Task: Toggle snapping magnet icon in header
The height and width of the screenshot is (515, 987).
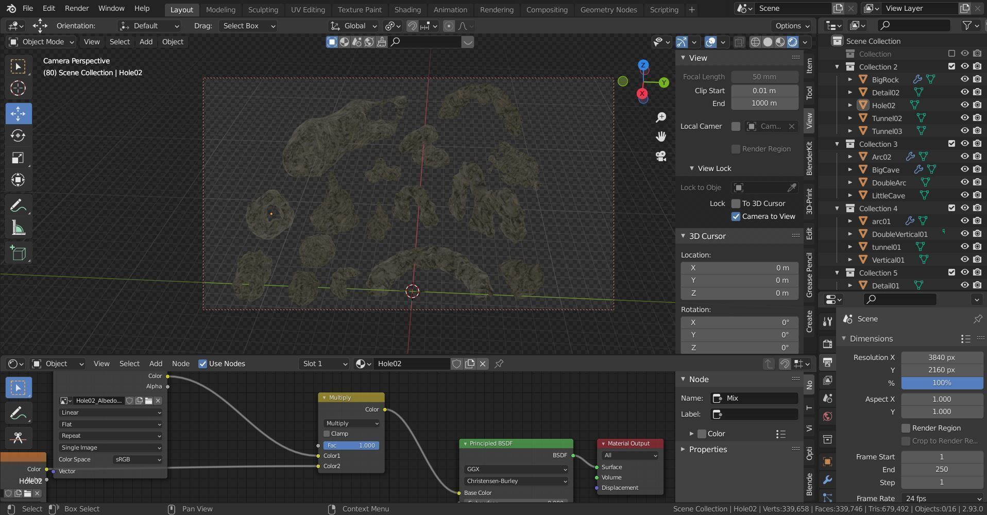Action: [412, 26]
